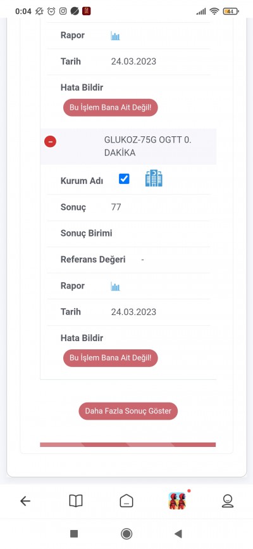Tap the Android recent apps square button
253x549 pixels.
tap(74, 534)
